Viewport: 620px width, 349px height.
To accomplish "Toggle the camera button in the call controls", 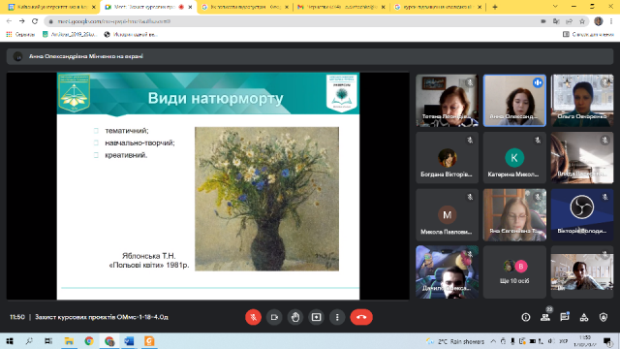I will pyautogui.click(x=274, y=317).
